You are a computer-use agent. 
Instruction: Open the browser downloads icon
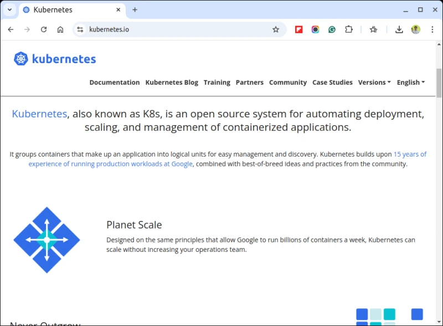399,29
